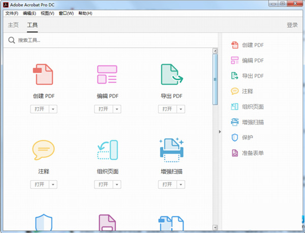Collapse the right pane with the arrow handle
Screen dimensions: 305x233
pyautogui.click(x=220, y=132)
